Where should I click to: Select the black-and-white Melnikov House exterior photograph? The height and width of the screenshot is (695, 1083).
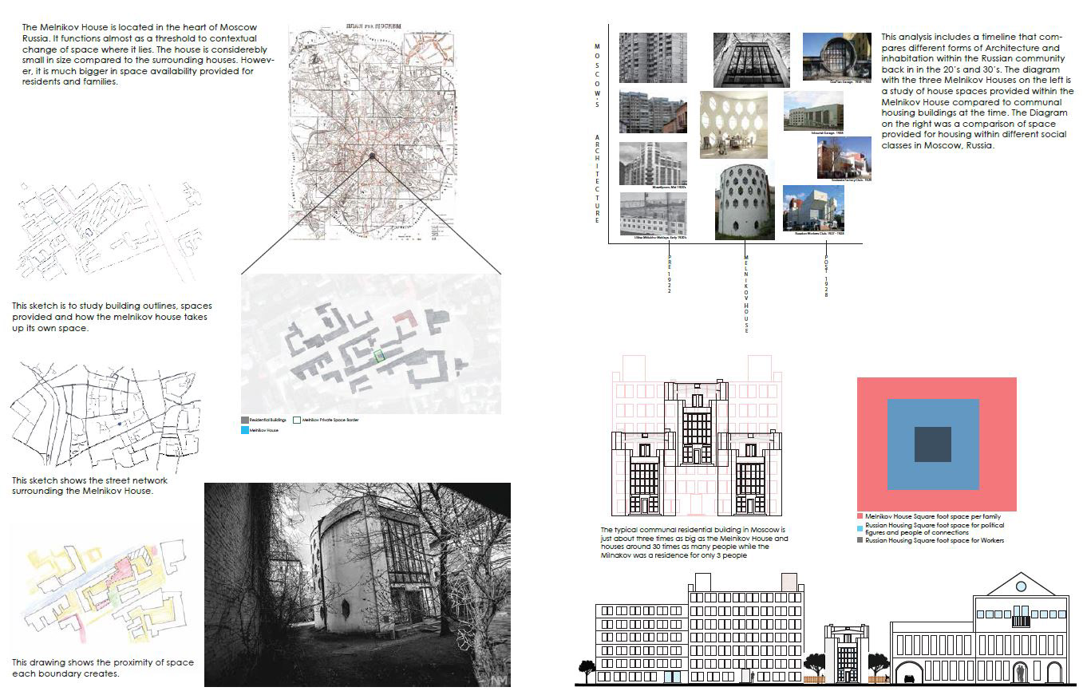pos(358,584)
